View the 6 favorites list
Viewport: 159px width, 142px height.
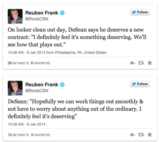point(40,63)
